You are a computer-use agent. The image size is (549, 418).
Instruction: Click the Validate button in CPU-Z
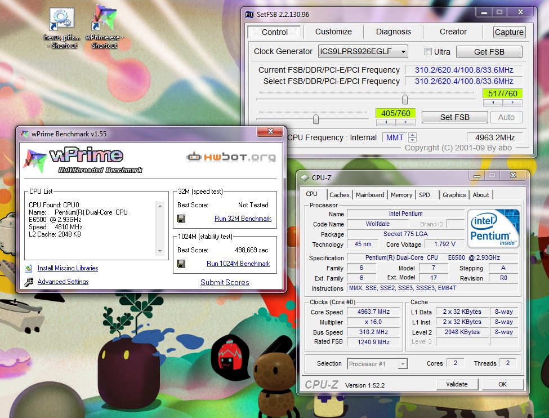coord(457,384)
